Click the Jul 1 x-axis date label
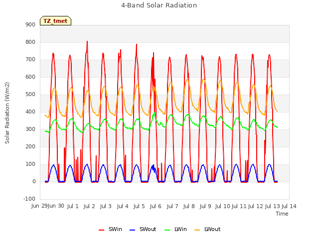Viewport: 319px width, 239px height. [x=73, y=206]
